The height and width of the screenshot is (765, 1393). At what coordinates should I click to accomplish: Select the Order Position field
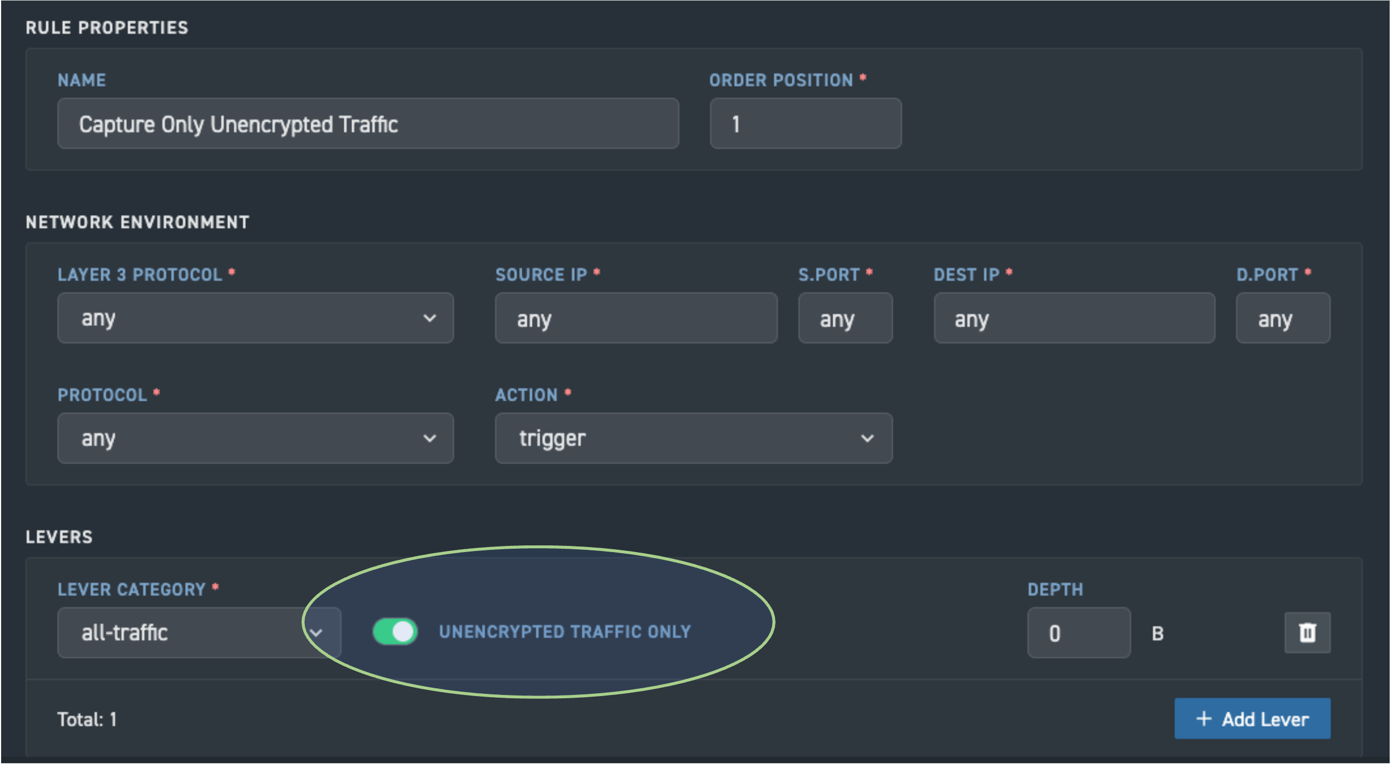click(x=804, y=123)
